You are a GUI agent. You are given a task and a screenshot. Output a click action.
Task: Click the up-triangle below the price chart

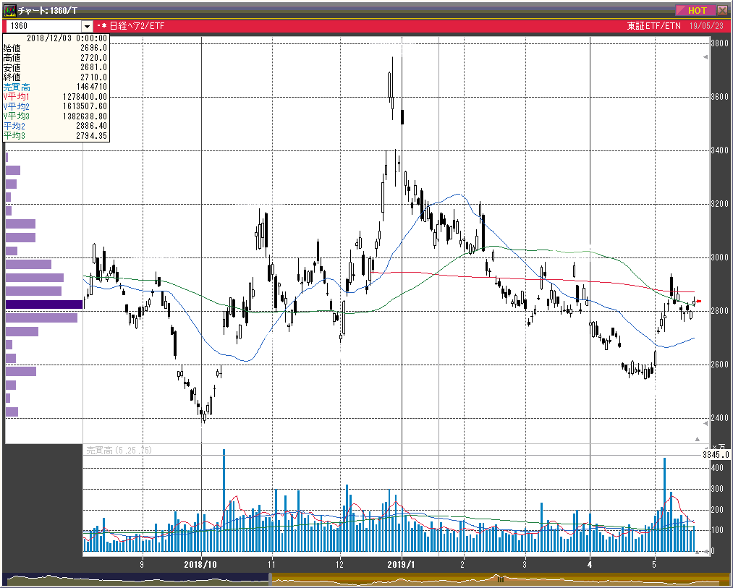pos(697,439)
